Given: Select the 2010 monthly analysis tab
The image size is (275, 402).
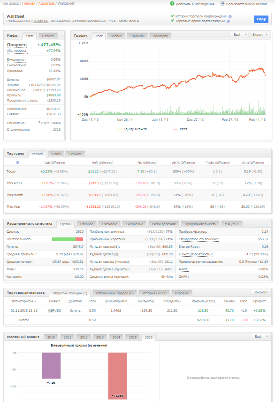Looking at the screenshot, I should point(51,337).
